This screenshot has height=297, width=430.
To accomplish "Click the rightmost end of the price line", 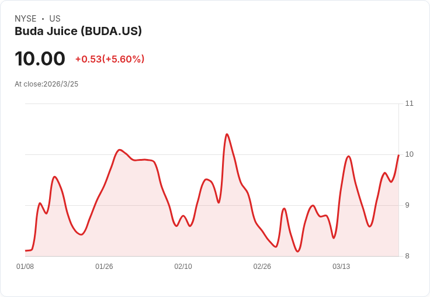I will tap(398, 155).
